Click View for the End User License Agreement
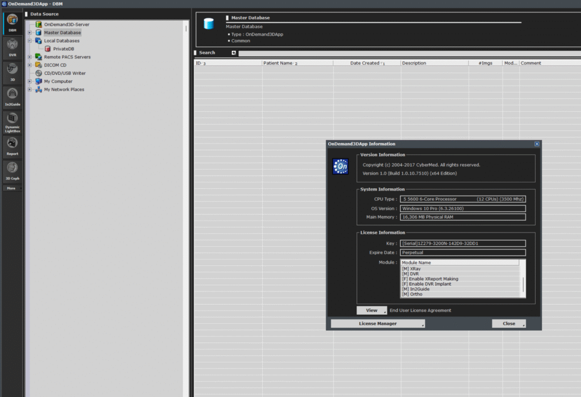Image resolution: width=581 pixels, height=397 pixels. pyautogui.click(x=372, y=310)
